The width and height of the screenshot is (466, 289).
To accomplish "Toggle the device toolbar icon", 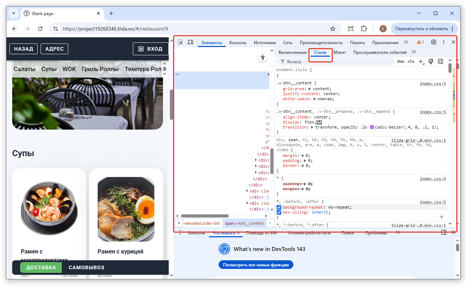I will pyautogui.click(x=190, y=42).
